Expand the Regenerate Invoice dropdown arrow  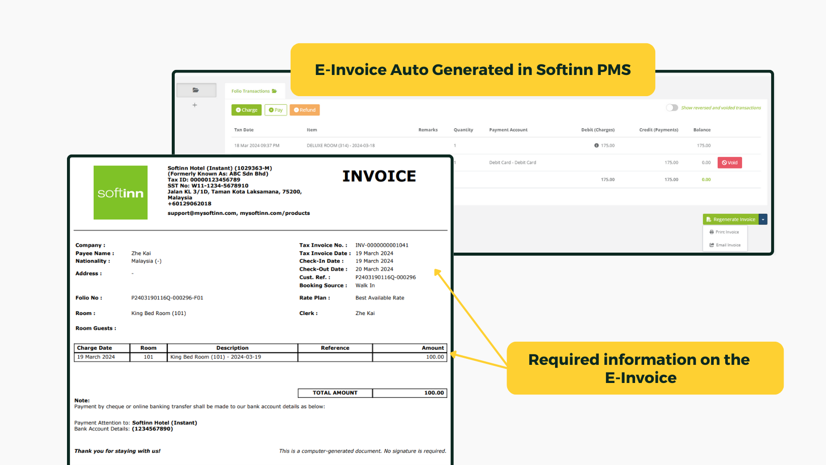pos(763,219)
